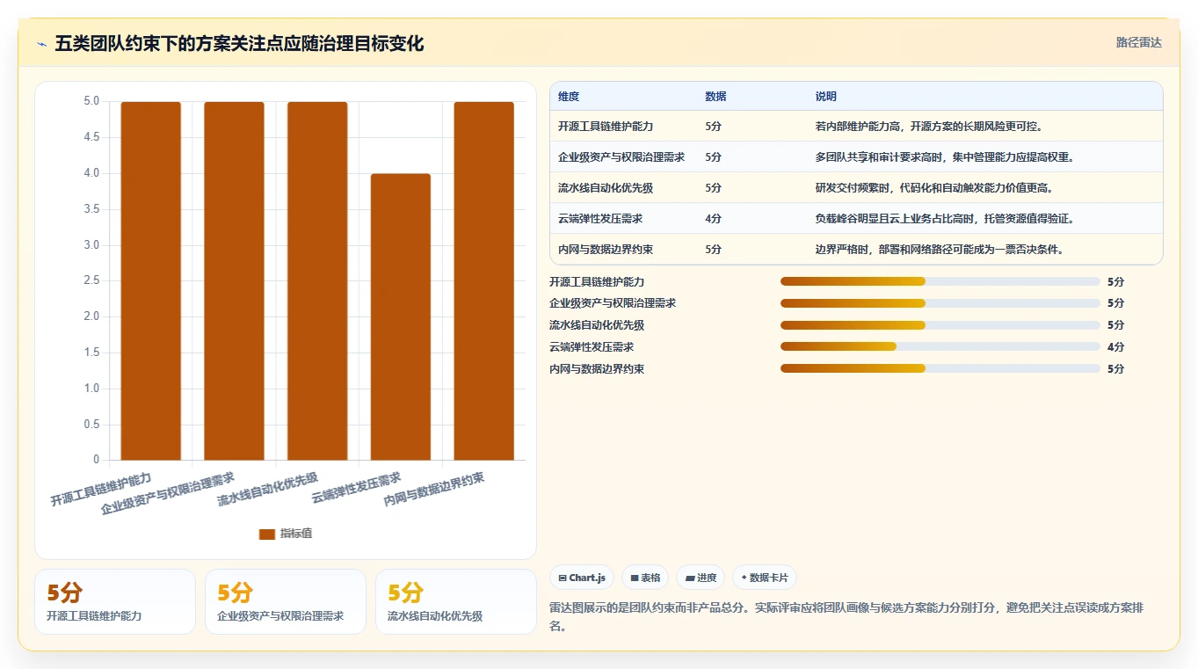
Task: Click the 4分 cell in the table
Action: pos(713,219)
